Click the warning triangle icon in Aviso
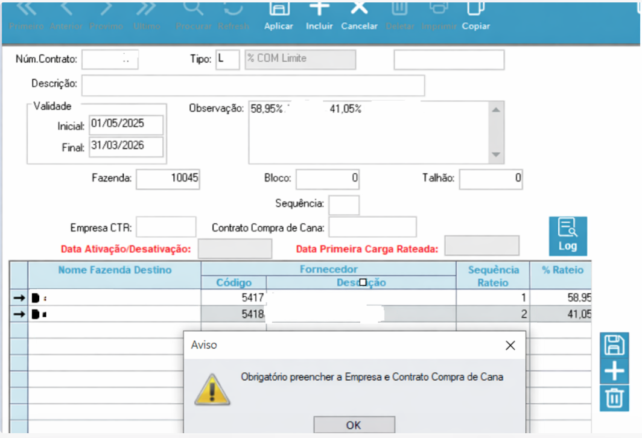Image resolution: width=642 pixels, height=438 pixels. (212, 389)
